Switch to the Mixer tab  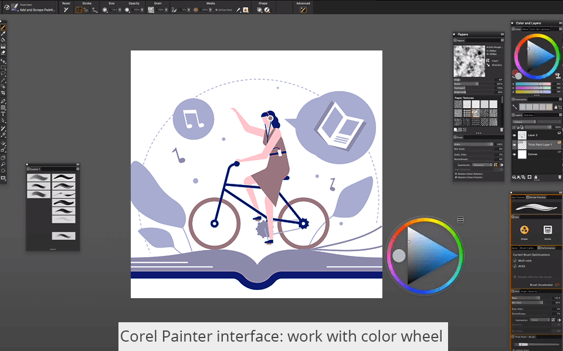pyautogui.click(x=525, y=29)
